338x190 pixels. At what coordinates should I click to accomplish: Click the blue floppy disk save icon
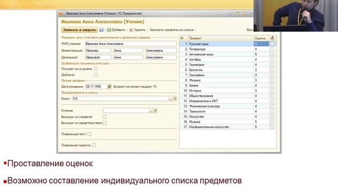(101, 30)
